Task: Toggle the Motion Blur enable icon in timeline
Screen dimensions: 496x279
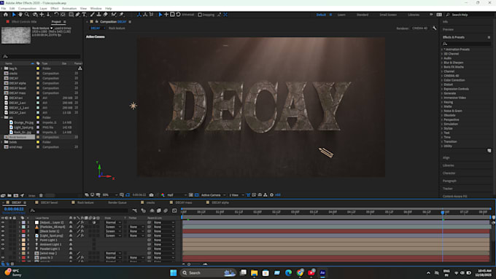Action: coord(166,211)
